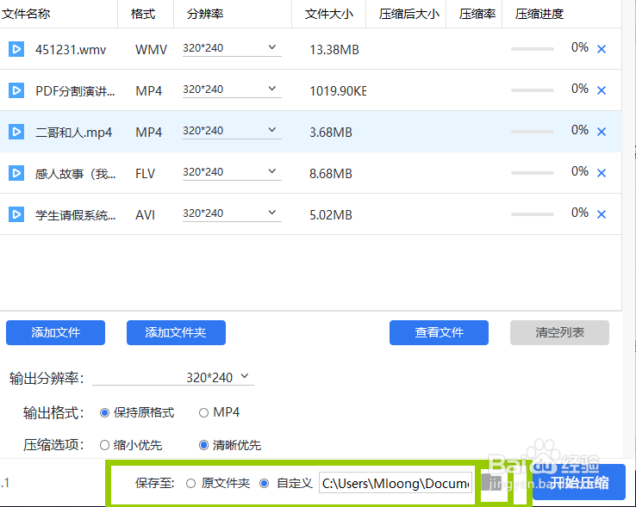Click the 压缩率 column header
This screenshot has height=507, width=636.
pyautogui.click(x=477, y=14)
